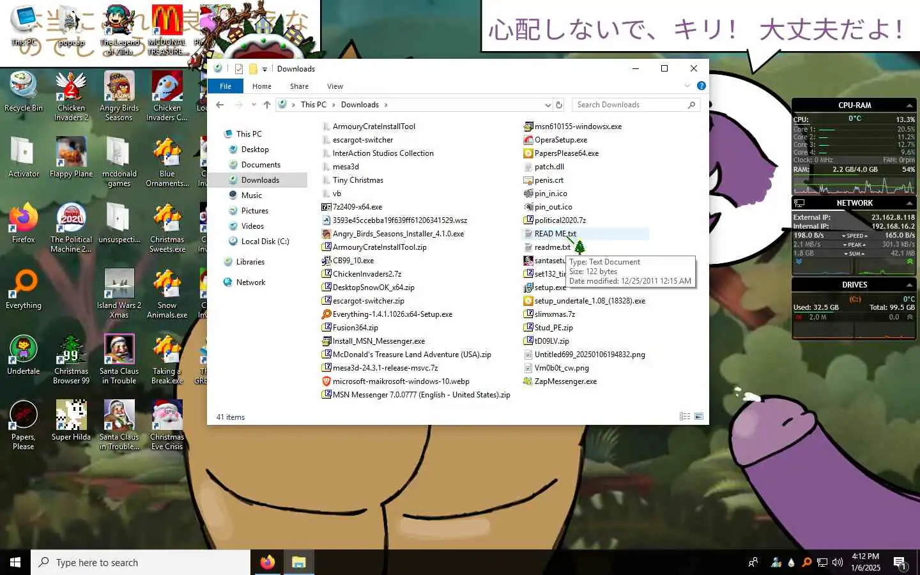Image resolution: width=920 pixels, height=575 pixels.
Task: Select Desktop in navigation pane
Action: [255, 149]
